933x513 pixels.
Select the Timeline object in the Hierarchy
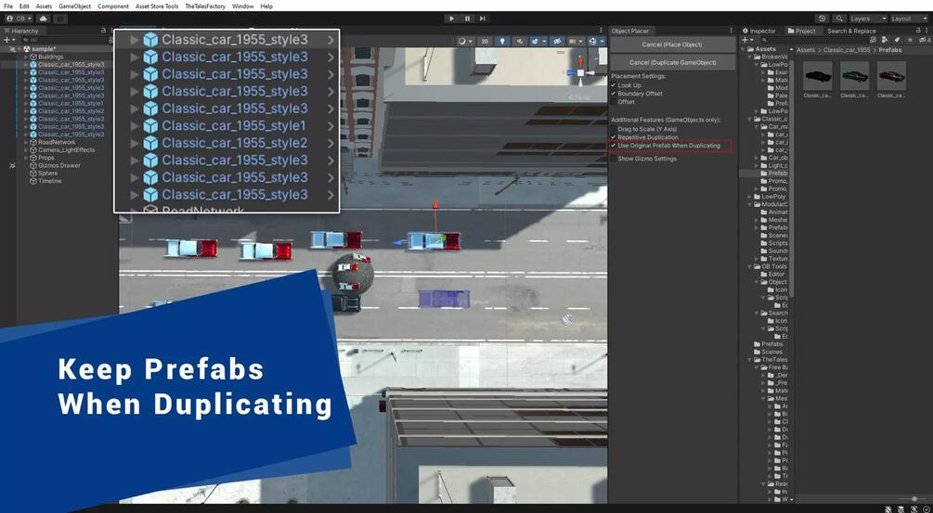pos(50,181)
